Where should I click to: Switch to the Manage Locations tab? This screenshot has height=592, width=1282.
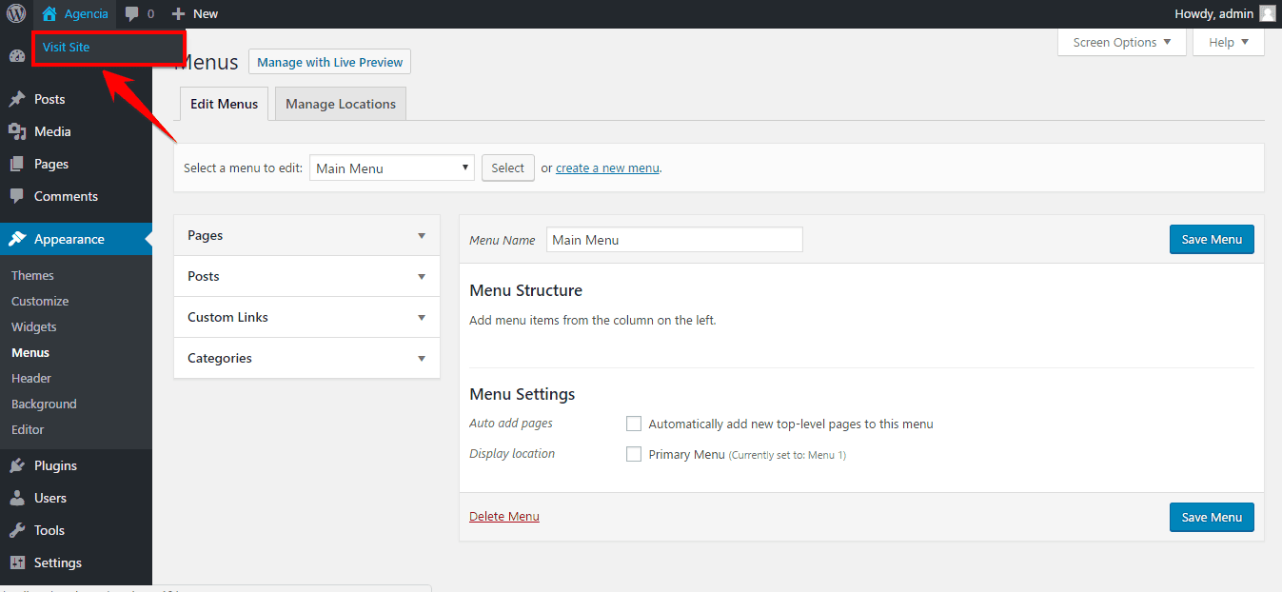340,104
